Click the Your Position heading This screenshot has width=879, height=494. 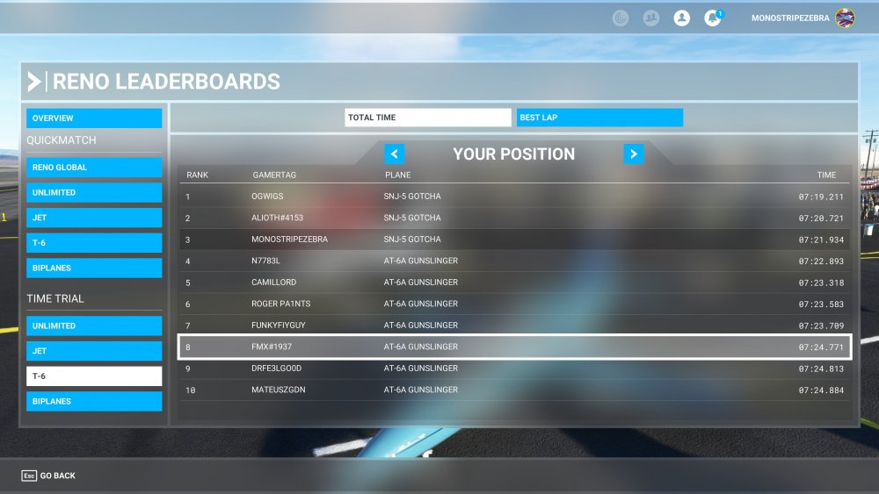coord(514,154)
